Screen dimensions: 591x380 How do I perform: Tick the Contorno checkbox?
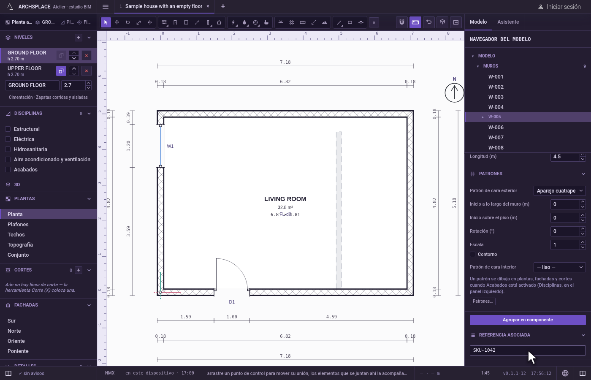tap(473, 254)
